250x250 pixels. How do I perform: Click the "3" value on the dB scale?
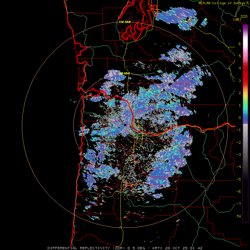tap(240, 81)
